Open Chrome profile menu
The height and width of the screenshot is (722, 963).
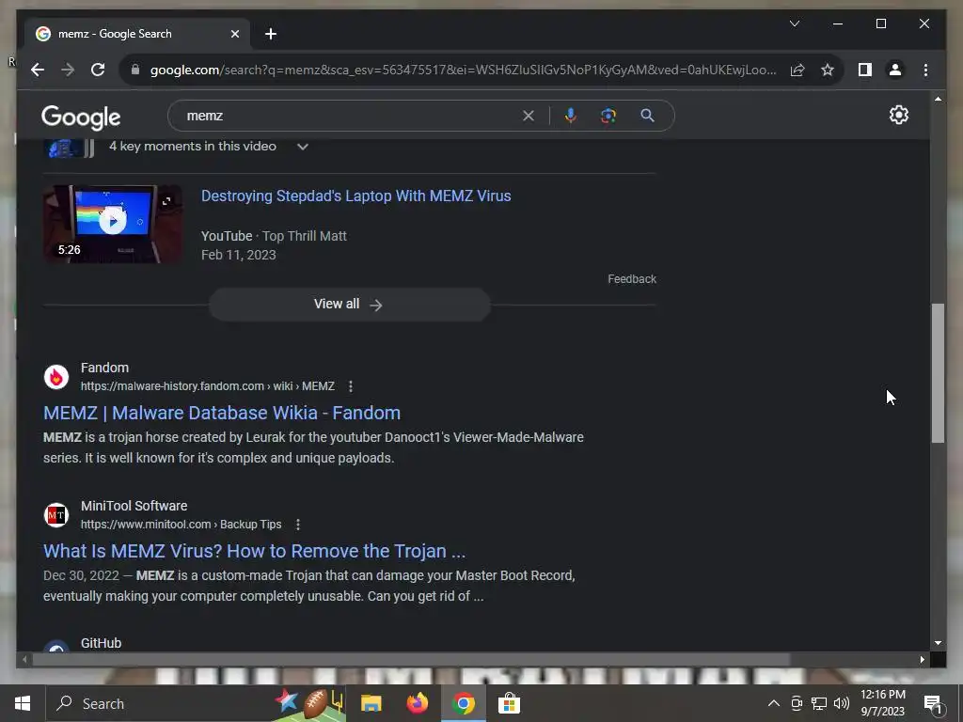895,70
